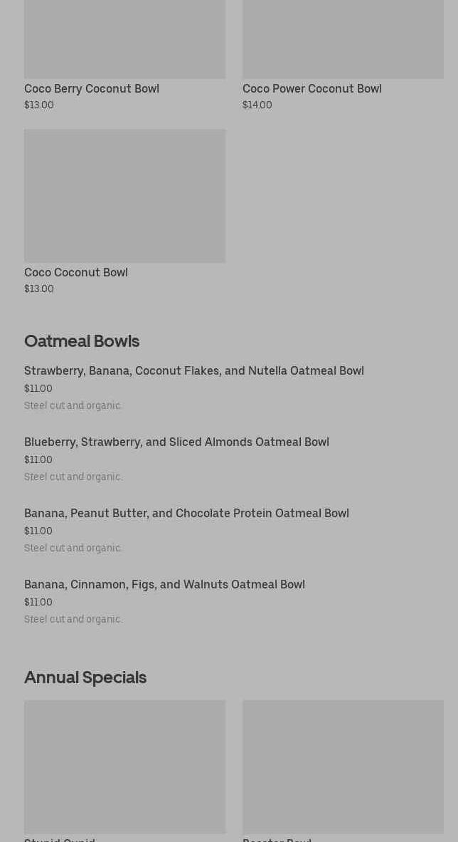Click the $11.00 price under Blueberry oatmeal bowl
Image resolution: width=458 pixels, height=842 pixels.
38,459
